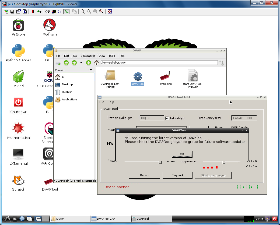The width and height of the screenshot is (280, 225).
Task: Open the Tools menu in file manager
Action: 112,56
